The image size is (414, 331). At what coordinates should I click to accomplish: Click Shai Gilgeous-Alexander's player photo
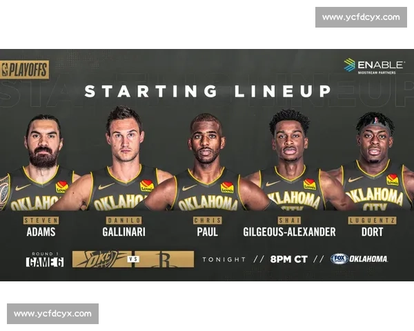pos(290,160)
